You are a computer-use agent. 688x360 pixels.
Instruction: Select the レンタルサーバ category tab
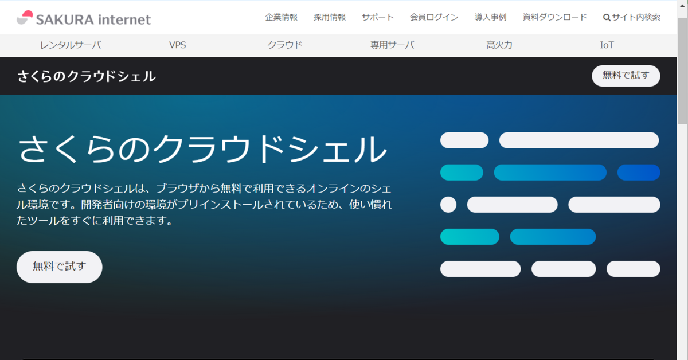point(71,44)
